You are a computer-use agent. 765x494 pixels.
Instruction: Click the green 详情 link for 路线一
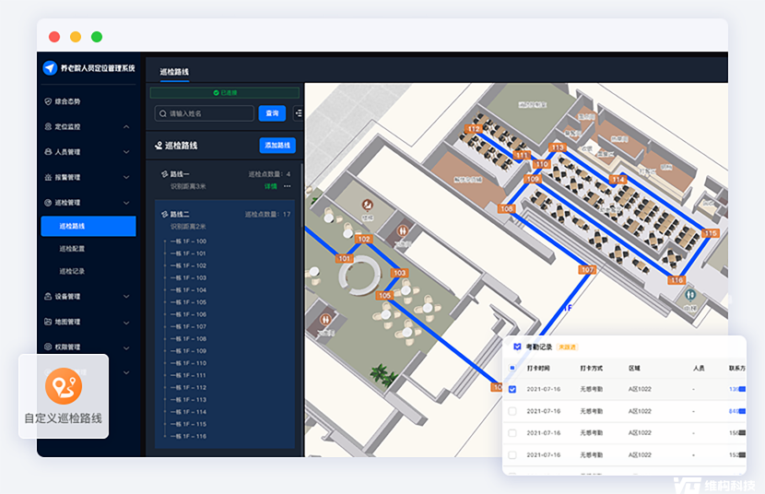click(271, 186)
